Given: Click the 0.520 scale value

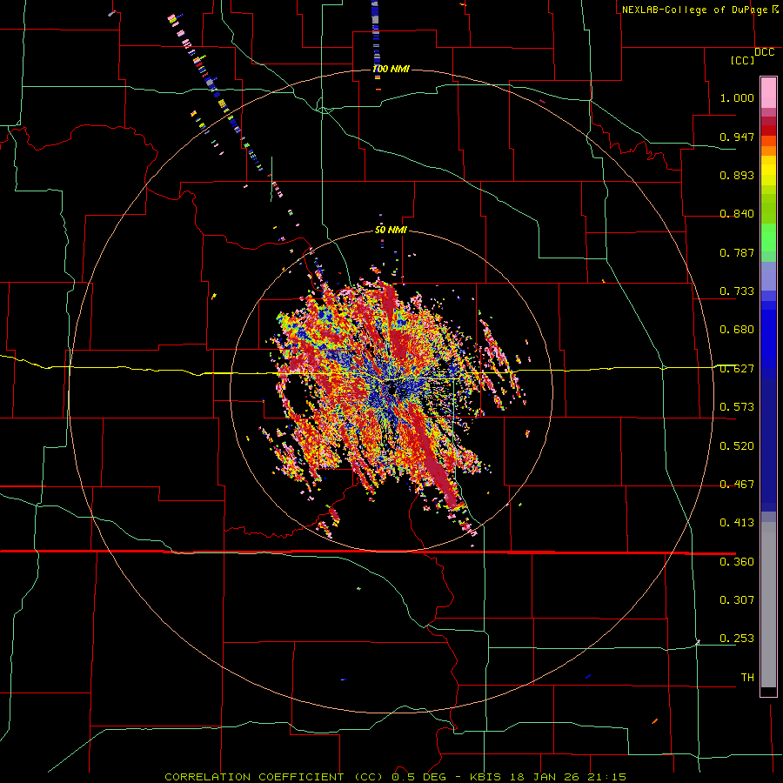Looking at the screenshot, I should (737, 446).
